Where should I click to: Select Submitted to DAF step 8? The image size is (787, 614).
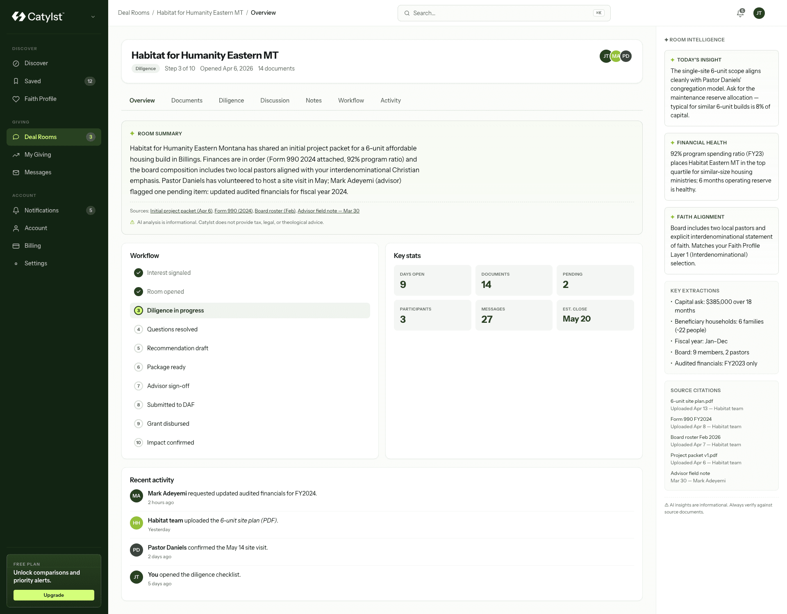click(x=250, y=405)
